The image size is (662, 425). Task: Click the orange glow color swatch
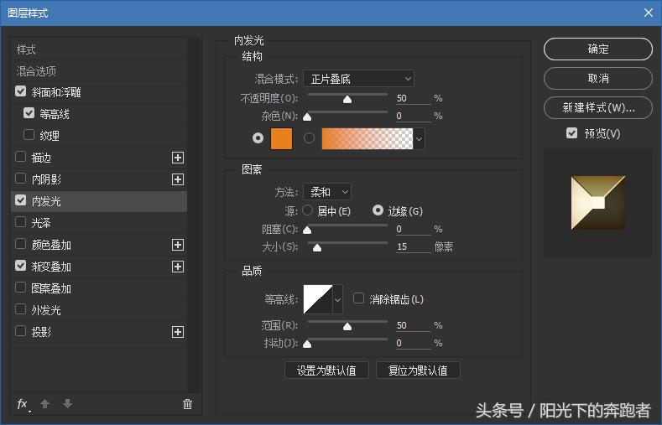pyautogui.click(x=281, y=138)
